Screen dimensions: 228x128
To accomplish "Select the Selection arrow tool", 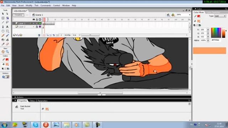I will (3, 14).
